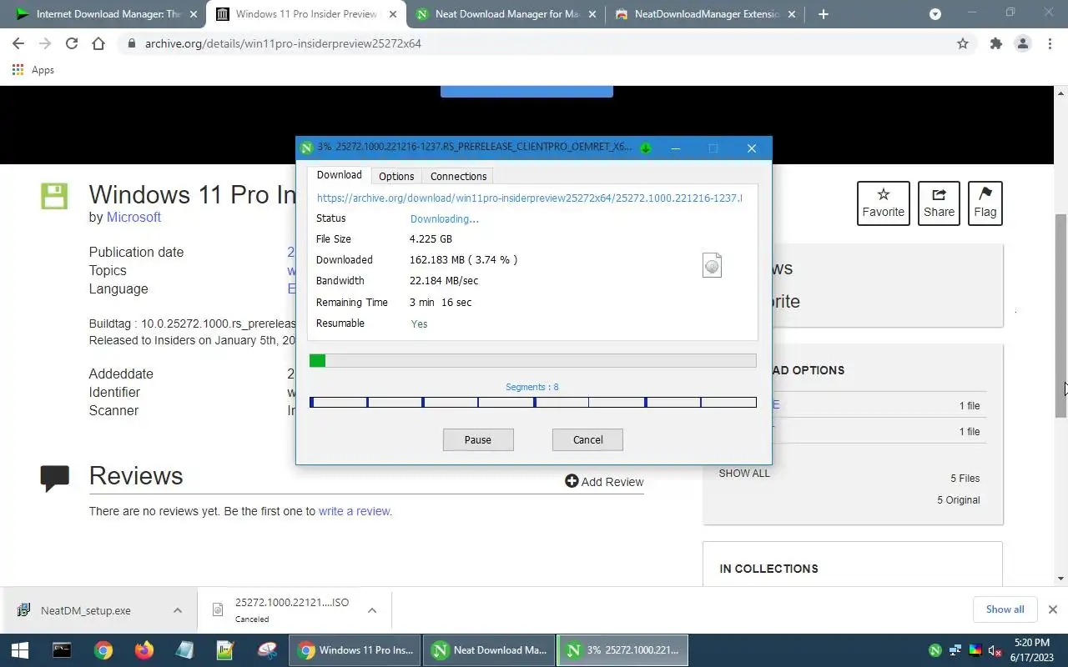This screenshot has width=1068, height=667.
Task: Select the Download tab in dialog
Action: click(339, 175)
